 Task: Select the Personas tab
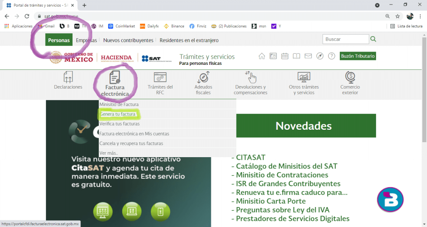(x=59, y=39)
